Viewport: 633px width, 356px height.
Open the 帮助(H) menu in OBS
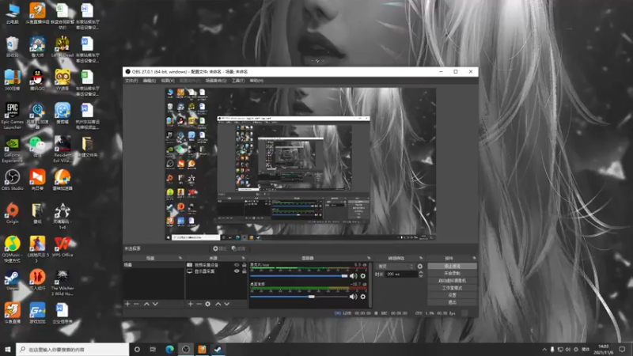(256, 81)
